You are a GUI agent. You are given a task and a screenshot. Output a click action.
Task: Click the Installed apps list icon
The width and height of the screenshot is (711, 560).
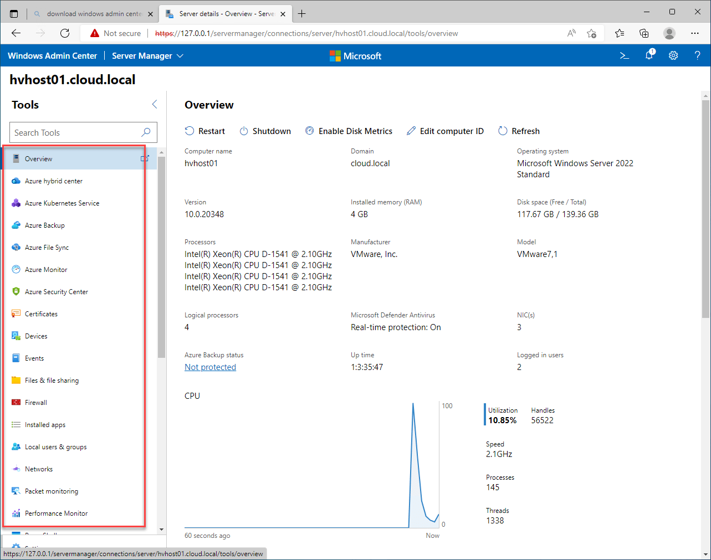(x=16, y=425)
